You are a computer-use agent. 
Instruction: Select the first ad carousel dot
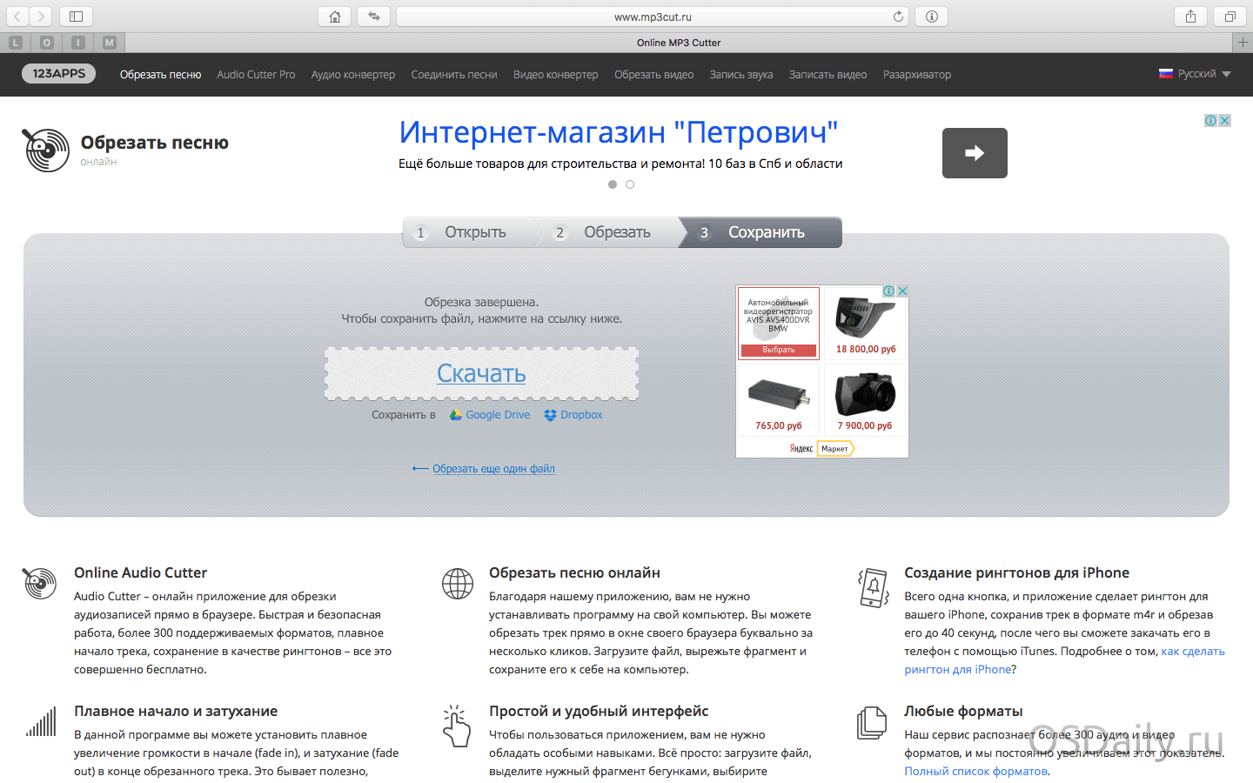click(613, 184)
